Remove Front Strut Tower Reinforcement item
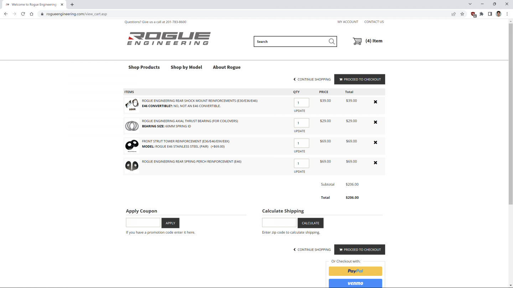The image size is (513, 288). [x=375, y=143]
